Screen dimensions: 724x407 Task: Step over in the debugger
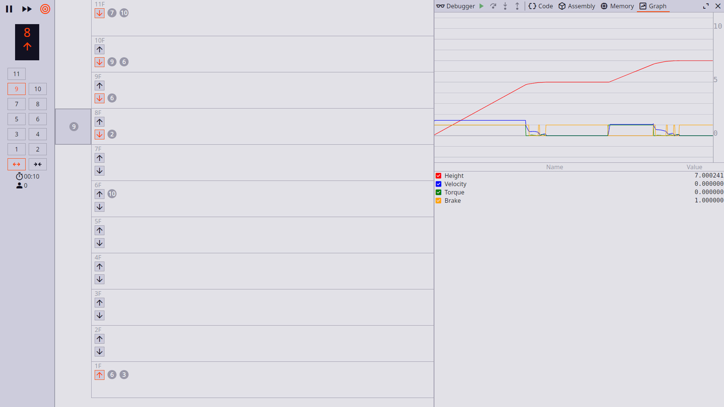click(x=493, y=6)
